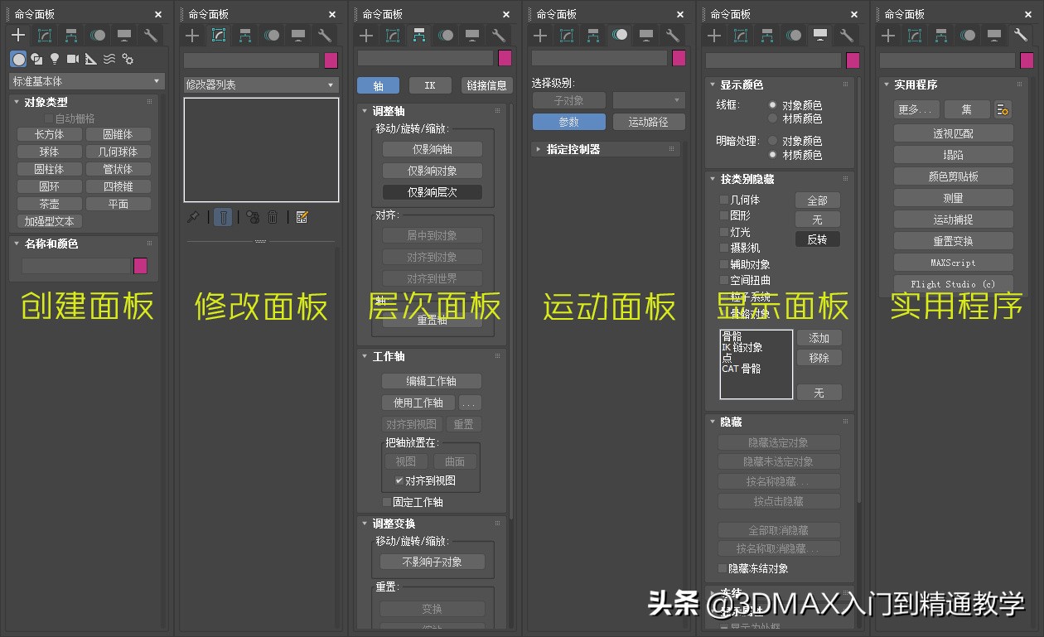Enable the 自动栅格 checkbox
1044x637 pixels.
click(x=48, y=117)
